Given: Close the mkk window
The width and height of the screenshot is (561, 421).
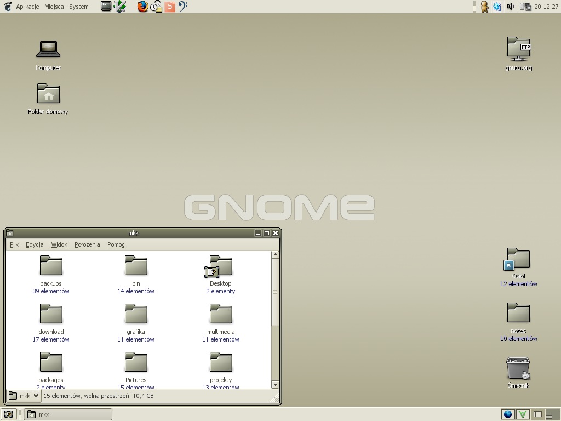Looking at the screenshot, I should pyautogui.click(x=276, y=233).
